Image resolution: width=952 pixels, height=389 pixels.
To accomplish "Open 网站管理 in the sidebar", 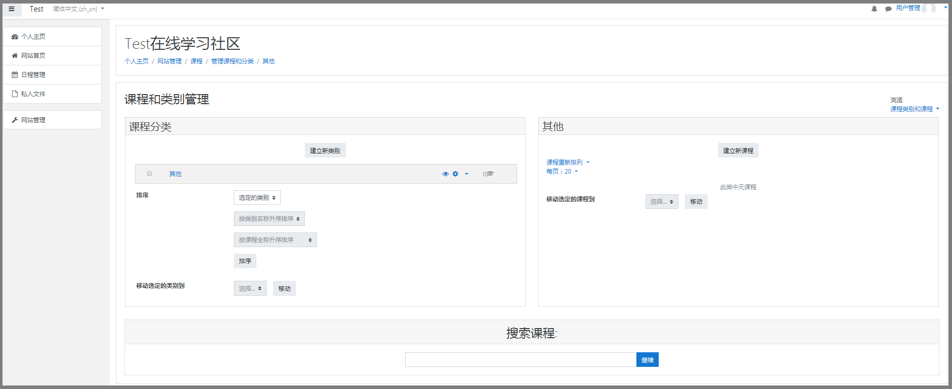I will 52,120.
